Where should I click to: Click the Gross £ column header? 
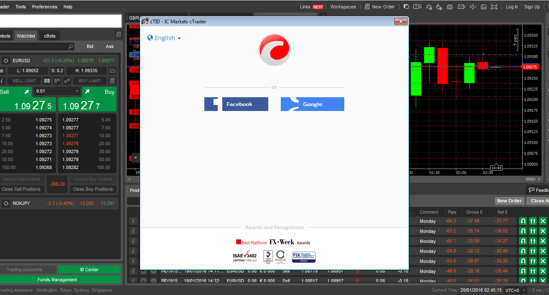pyautogui.click(x=475, y=212)
